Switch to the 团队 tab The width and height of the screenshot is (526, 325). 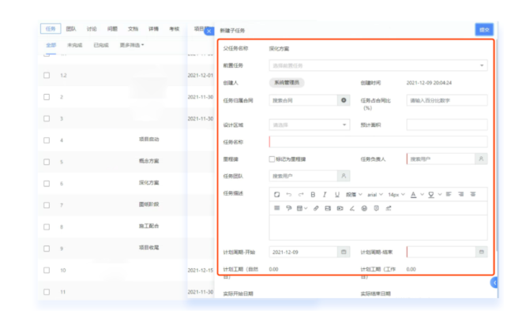pos(71,28)
